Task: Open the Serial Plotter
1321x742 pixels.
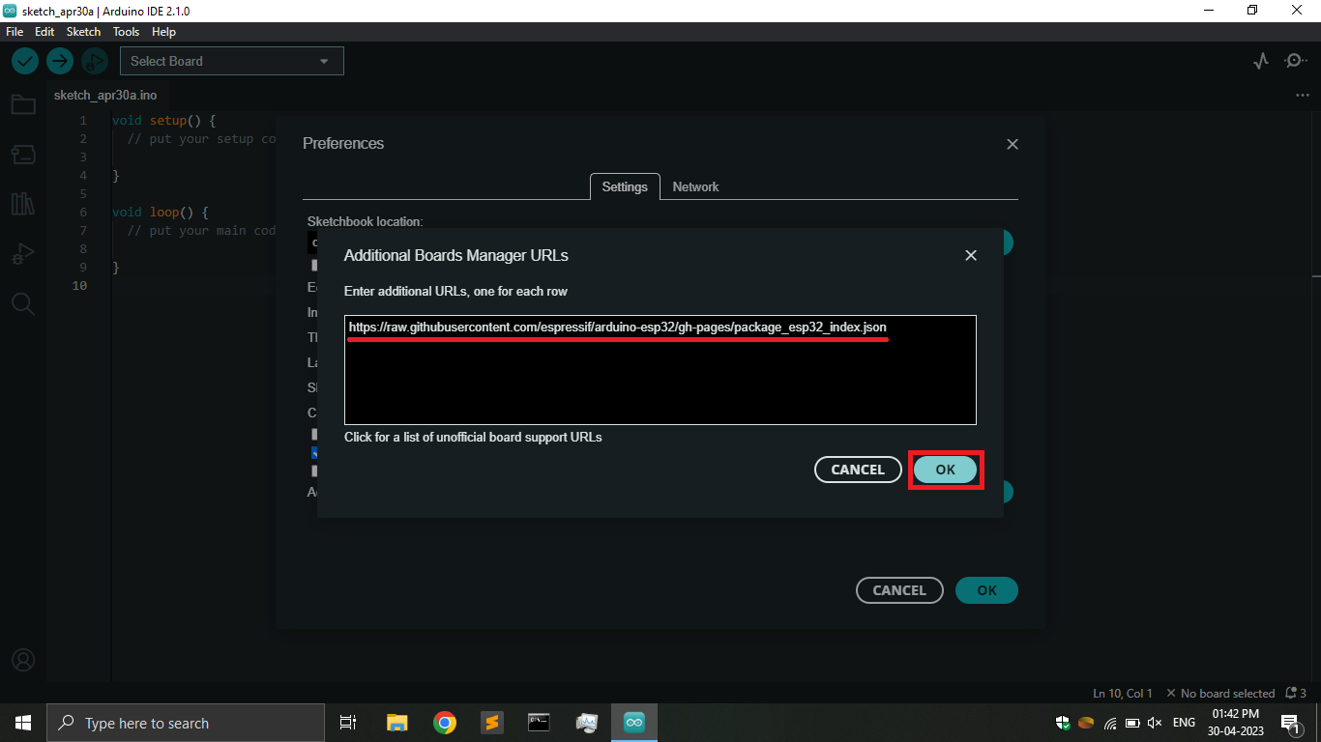Action: tap(1260, 60)
